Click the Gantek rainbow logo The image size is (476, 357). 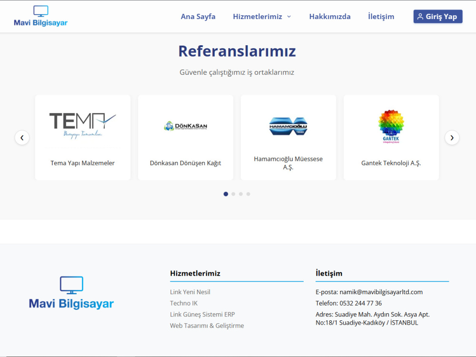(x=391, y=126)
